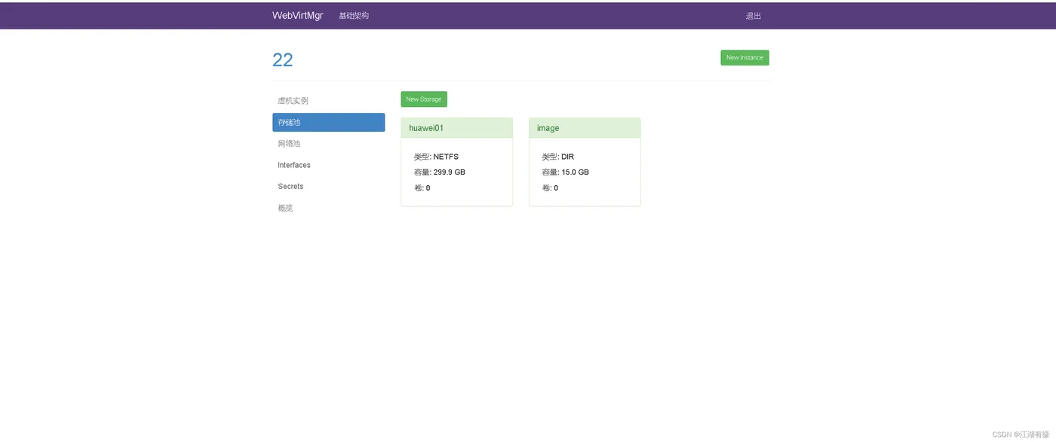Open 虚机实例 in the sidebar
The height and width of the screenshot is (442, 1056).
(329, 101)
